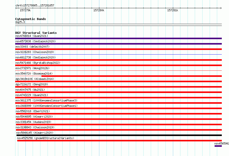This screenshot has height=156, width=229.
Task: Click the left arrow of the ruler
Action: tap(16, 8)
